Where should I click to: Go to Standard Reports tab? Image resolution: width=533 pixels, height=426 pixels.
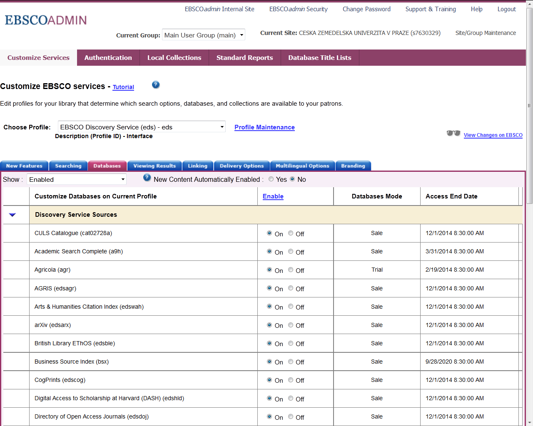tap(245, 58)
